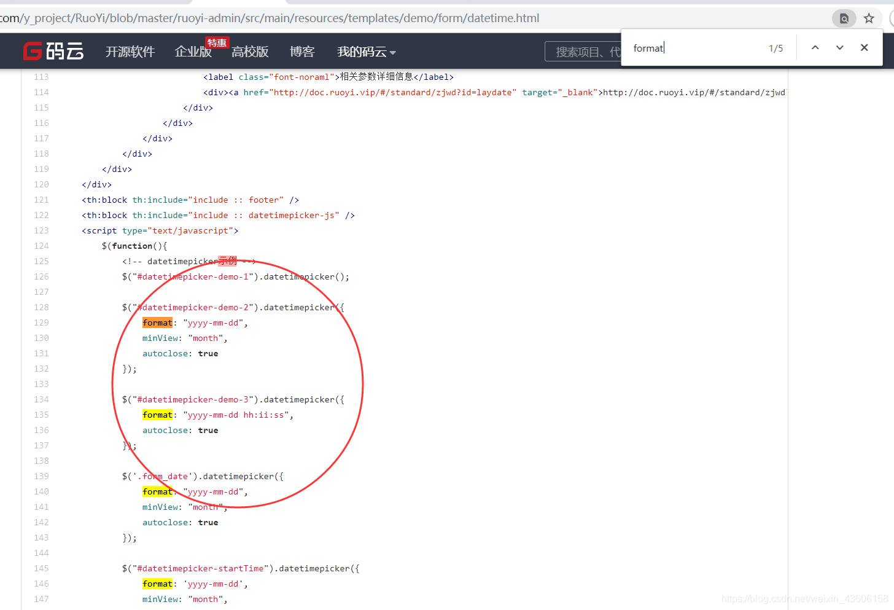Viewport: 894px width, 610px height.
Task: Click the orange highlighted 'format' on line 129
Action: [158, 323]
